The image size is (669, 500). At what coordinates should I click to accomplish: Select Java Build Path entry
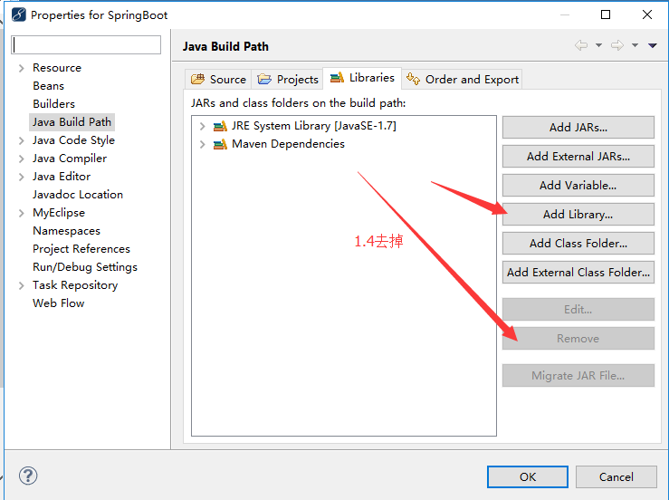pyautogui.click(x=72, y=122)
